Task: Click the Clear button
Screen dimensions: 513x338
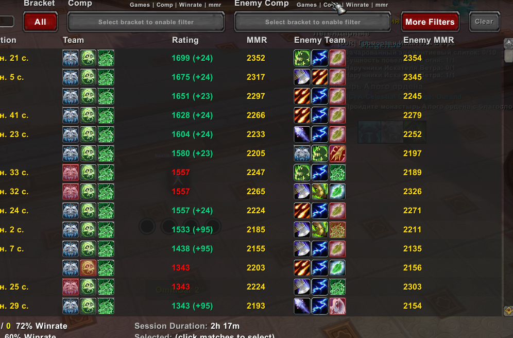Action: [484, 22]
